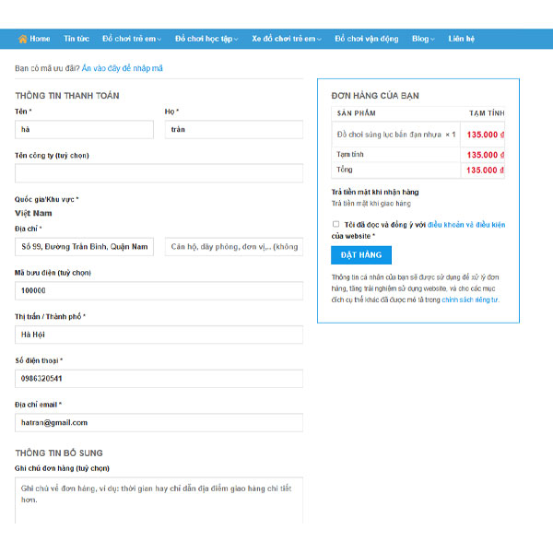This screenshot has width=553, height=553.
Task: Click the Địa chỉ email field
Action: click(x=159, y=422)
